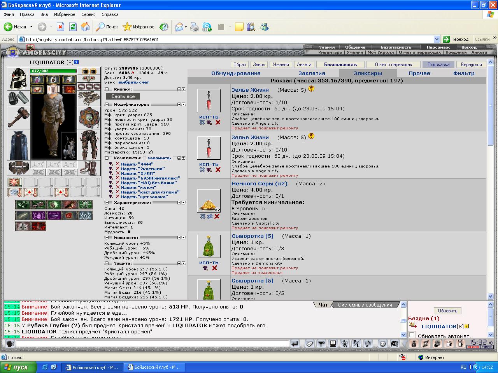Viewport: 498px width, 373px height.
Task: Click the running man icon in chat bar
Action: tap(345, 344)
